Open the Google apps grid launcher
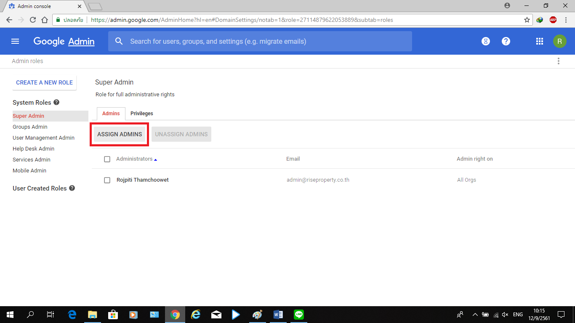575x323 pixels. pyautogui.click(x=539, y=41)
